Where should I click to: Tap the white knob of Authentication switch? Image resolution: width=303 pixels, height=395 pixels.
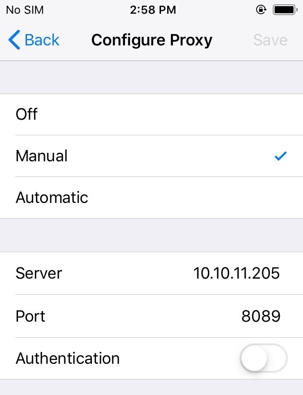click(x=254, y=359)
